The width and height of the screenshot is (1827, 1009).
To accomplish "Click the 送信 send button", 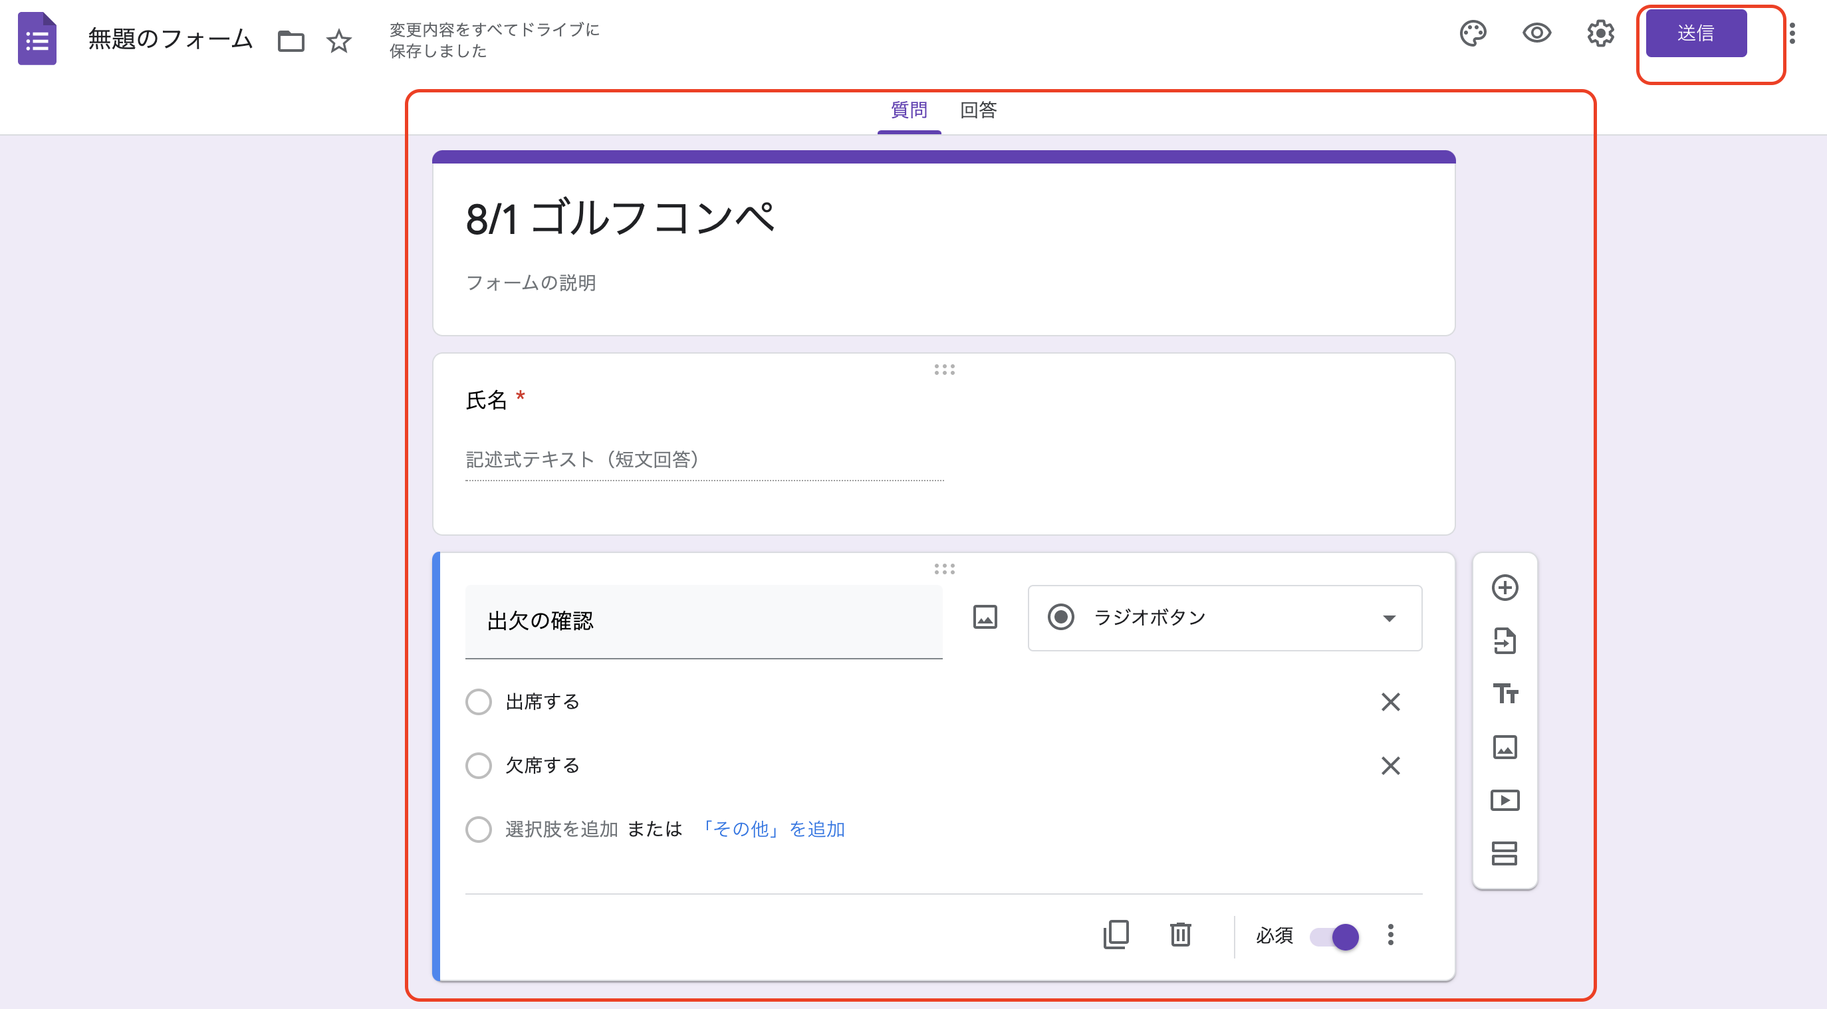I will [1695, 33].
